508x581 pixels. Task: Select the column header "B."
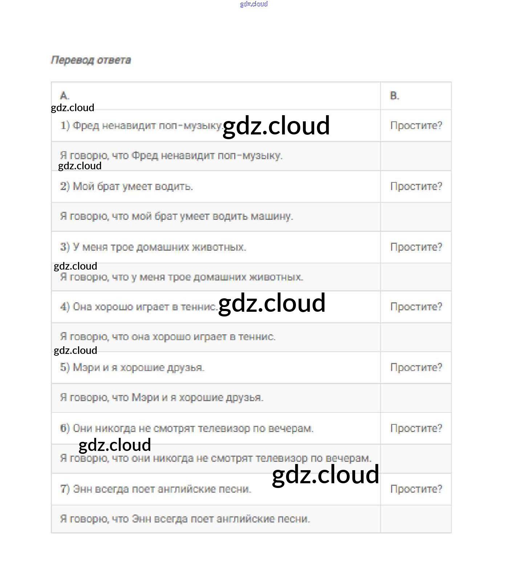[394, 96]
